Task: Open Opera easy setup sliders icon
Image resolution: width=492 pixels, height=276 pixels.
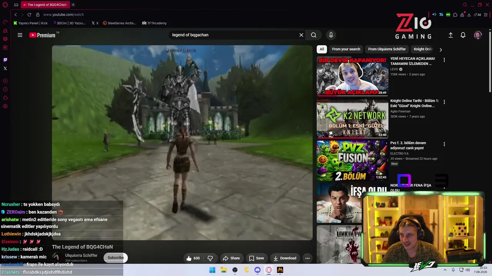Action: [487, 15]
